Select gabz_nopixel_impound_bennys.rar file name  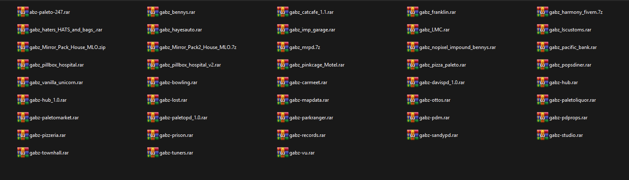tap(457, 47)
